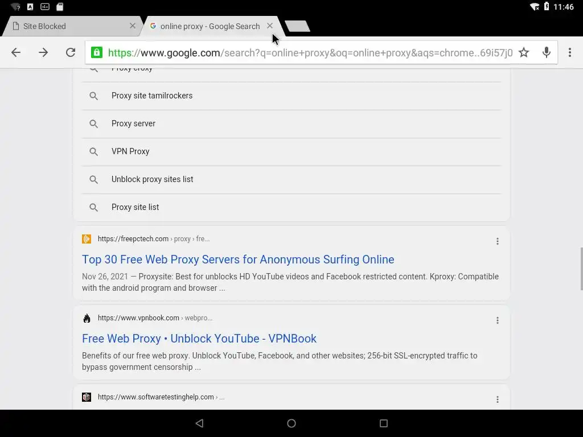Reload the Google search page
Image resolution: width=583 pixels, height=437 pixels.
point(71,52)
